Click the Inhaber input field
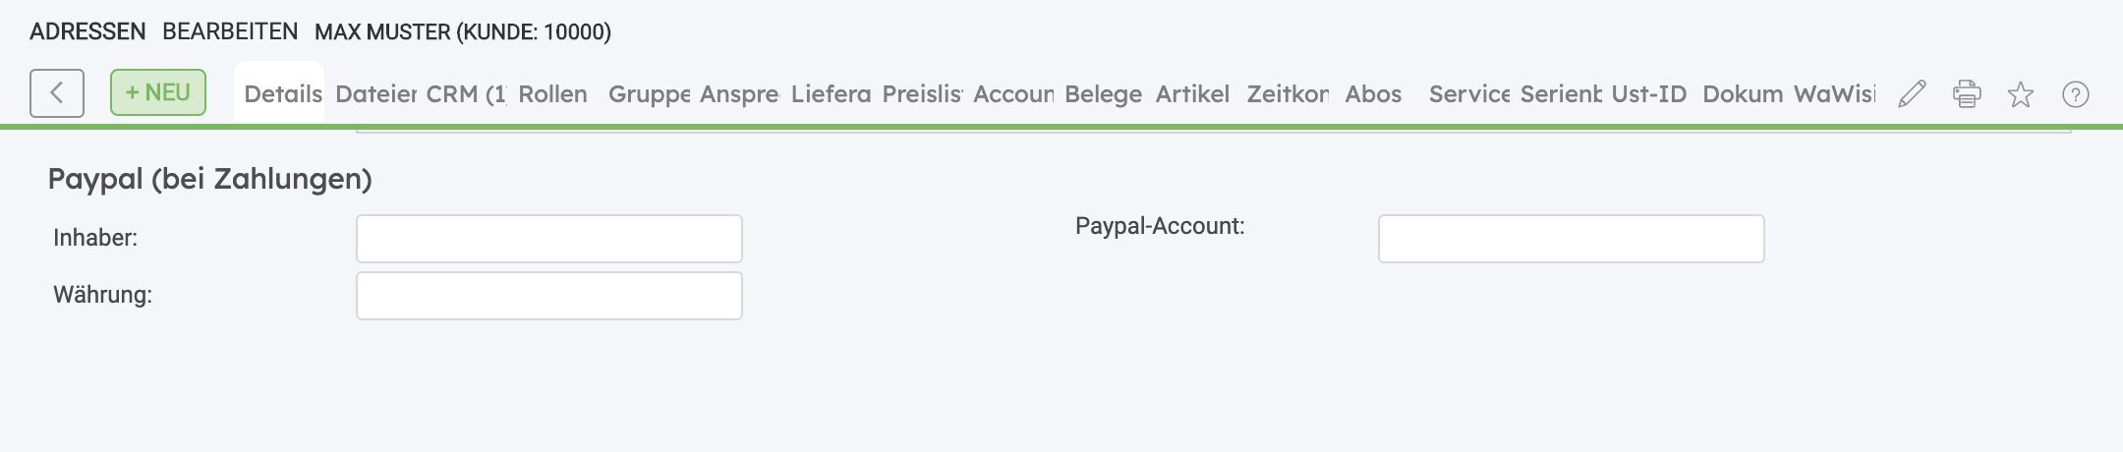 (x=548, y=239)
